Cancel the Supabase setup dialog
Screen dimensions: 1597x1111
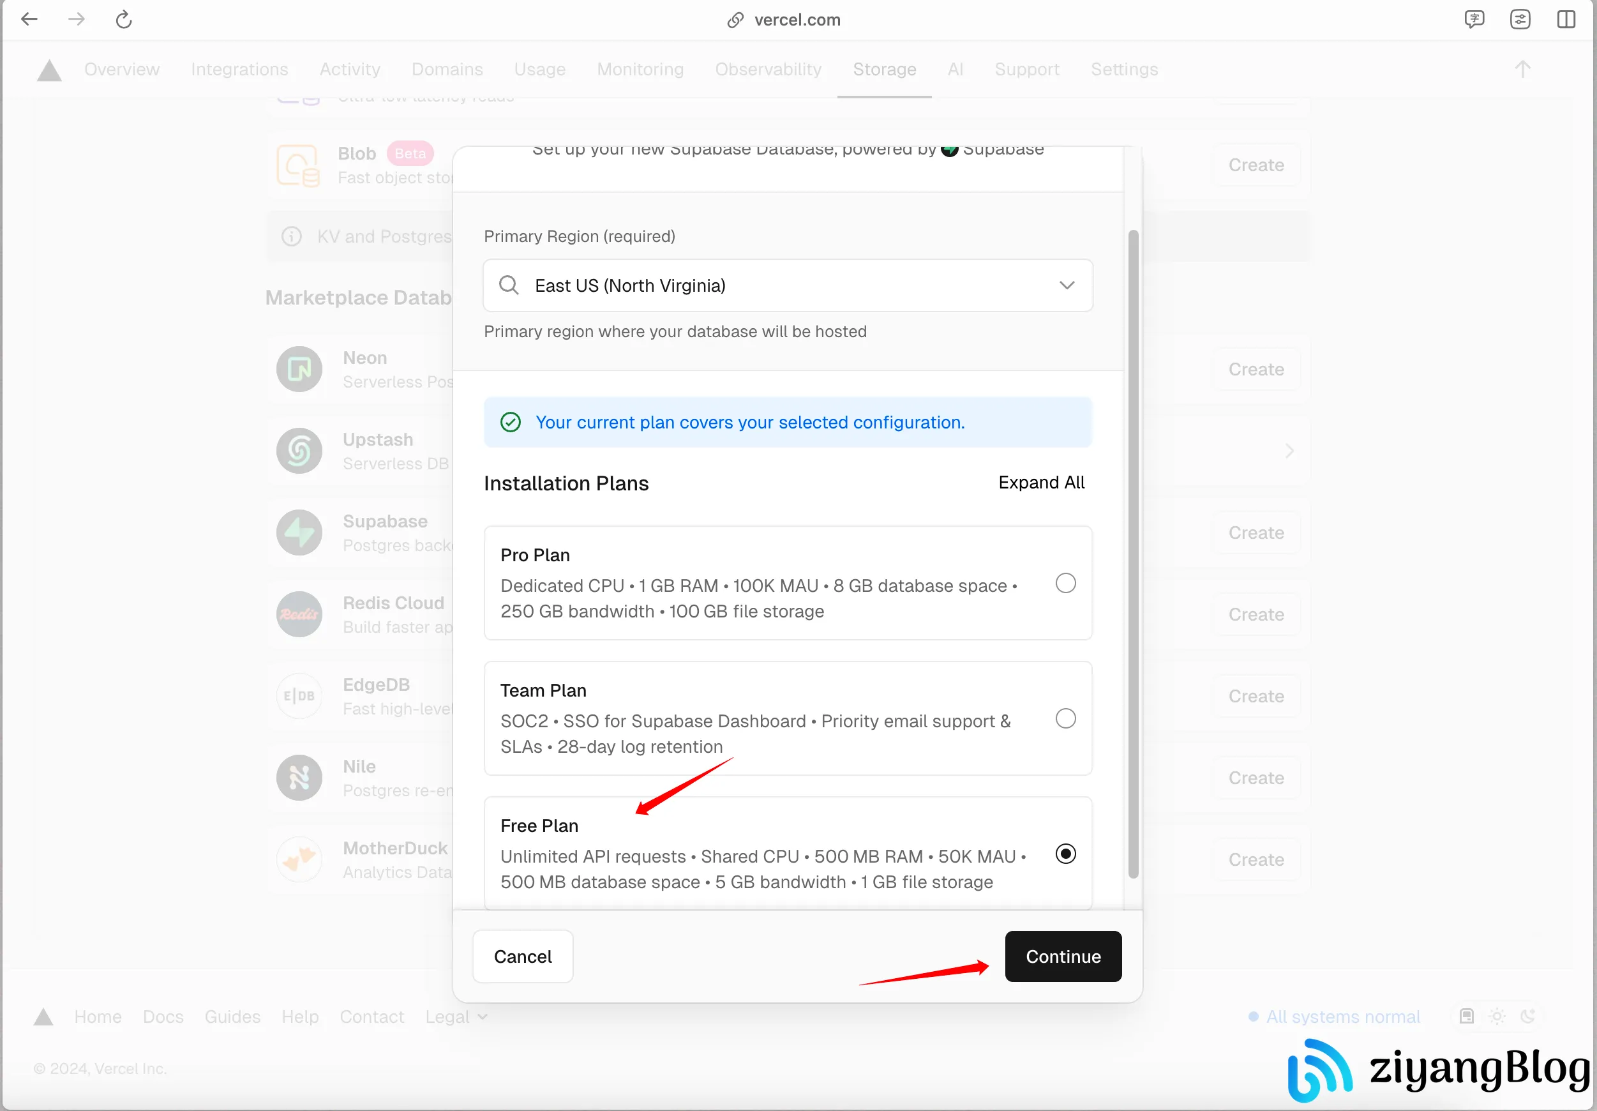click(x=523, y=956)
